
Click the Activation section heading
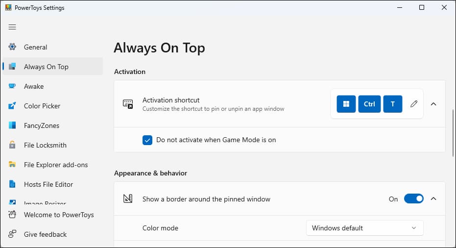coord(130,72)
